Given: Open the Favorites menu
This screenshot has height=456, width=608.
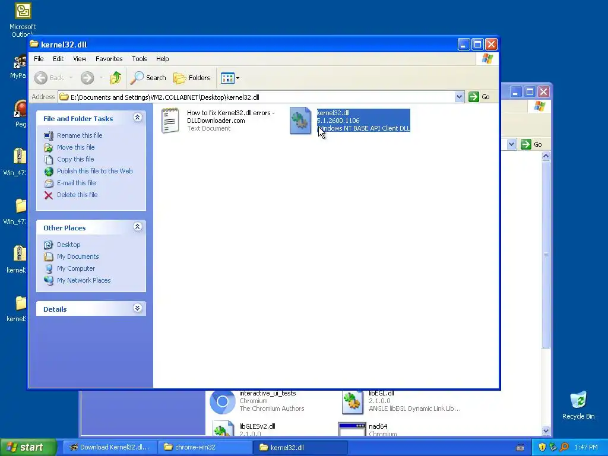Looking at the screenshot, I should pos(109,59).
